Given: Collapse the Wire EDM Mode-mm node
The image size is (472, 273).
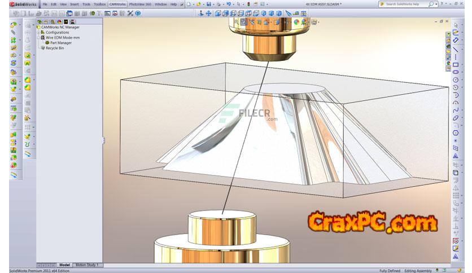Looking at the screenshot, I should click(38, 38).
